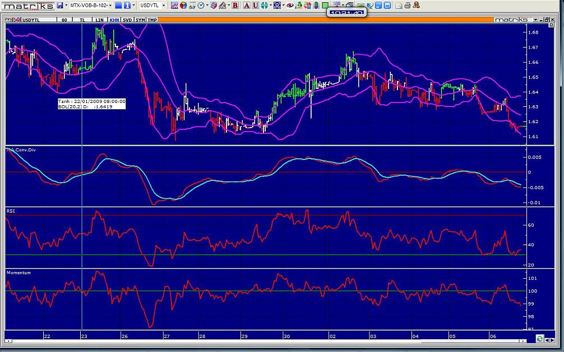Toggle the SVD chart option
Screen dimensions: 564x352
point(128,20)
